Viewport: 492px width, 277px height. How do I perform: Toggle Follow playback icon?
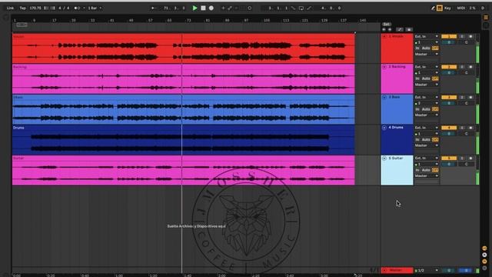click(154, 8)
